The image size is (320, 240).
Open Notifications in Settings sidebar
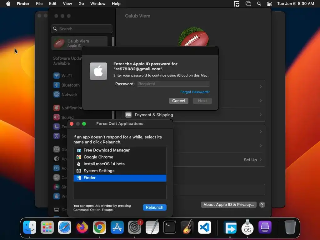67,108
